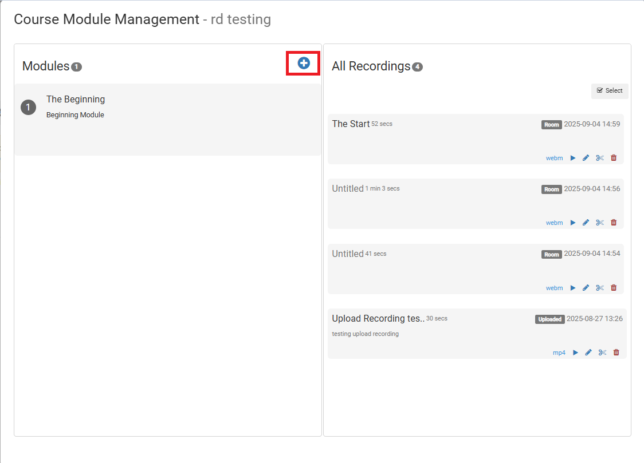Click Untitled title dated 14:56
644x463 pixels.
pyautogui.click(x=348, y=189)
